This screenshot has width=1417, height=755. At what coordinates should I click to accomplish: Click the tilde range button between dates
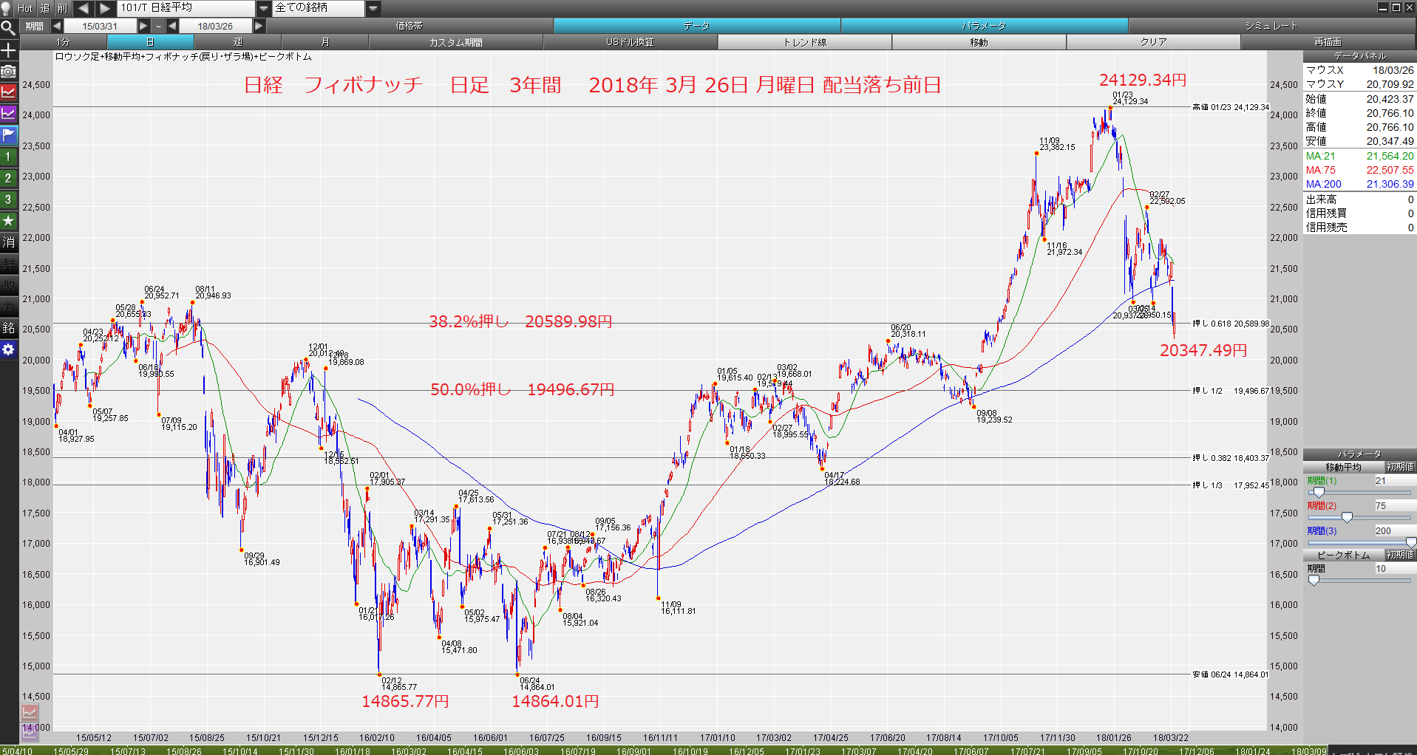point(158,26)
